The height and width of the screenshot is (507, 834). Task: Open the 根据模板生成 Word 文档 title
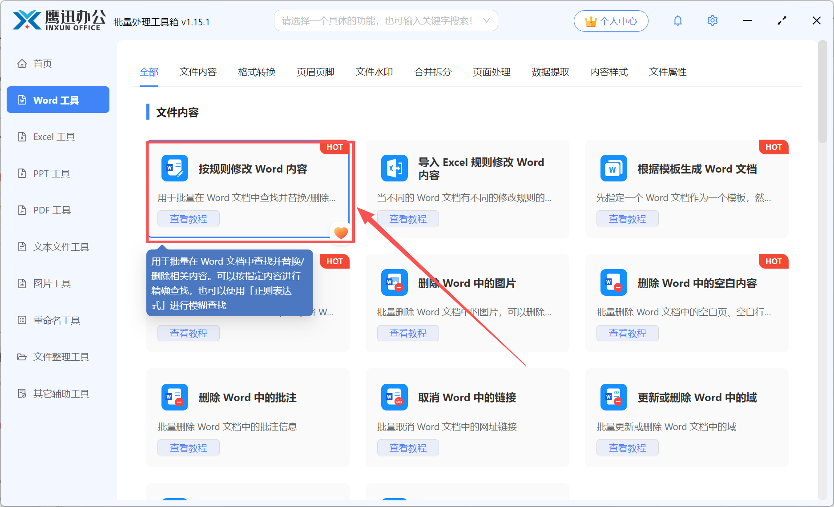697,169
